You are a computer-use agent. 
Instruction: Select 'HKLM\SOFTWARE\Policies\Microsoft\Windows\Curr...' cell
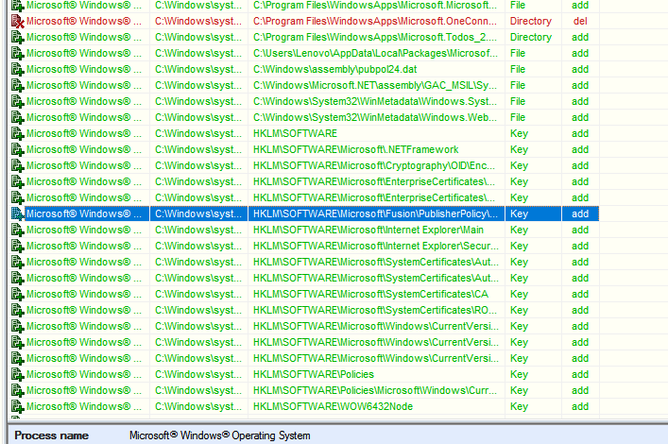pos(375,390)
